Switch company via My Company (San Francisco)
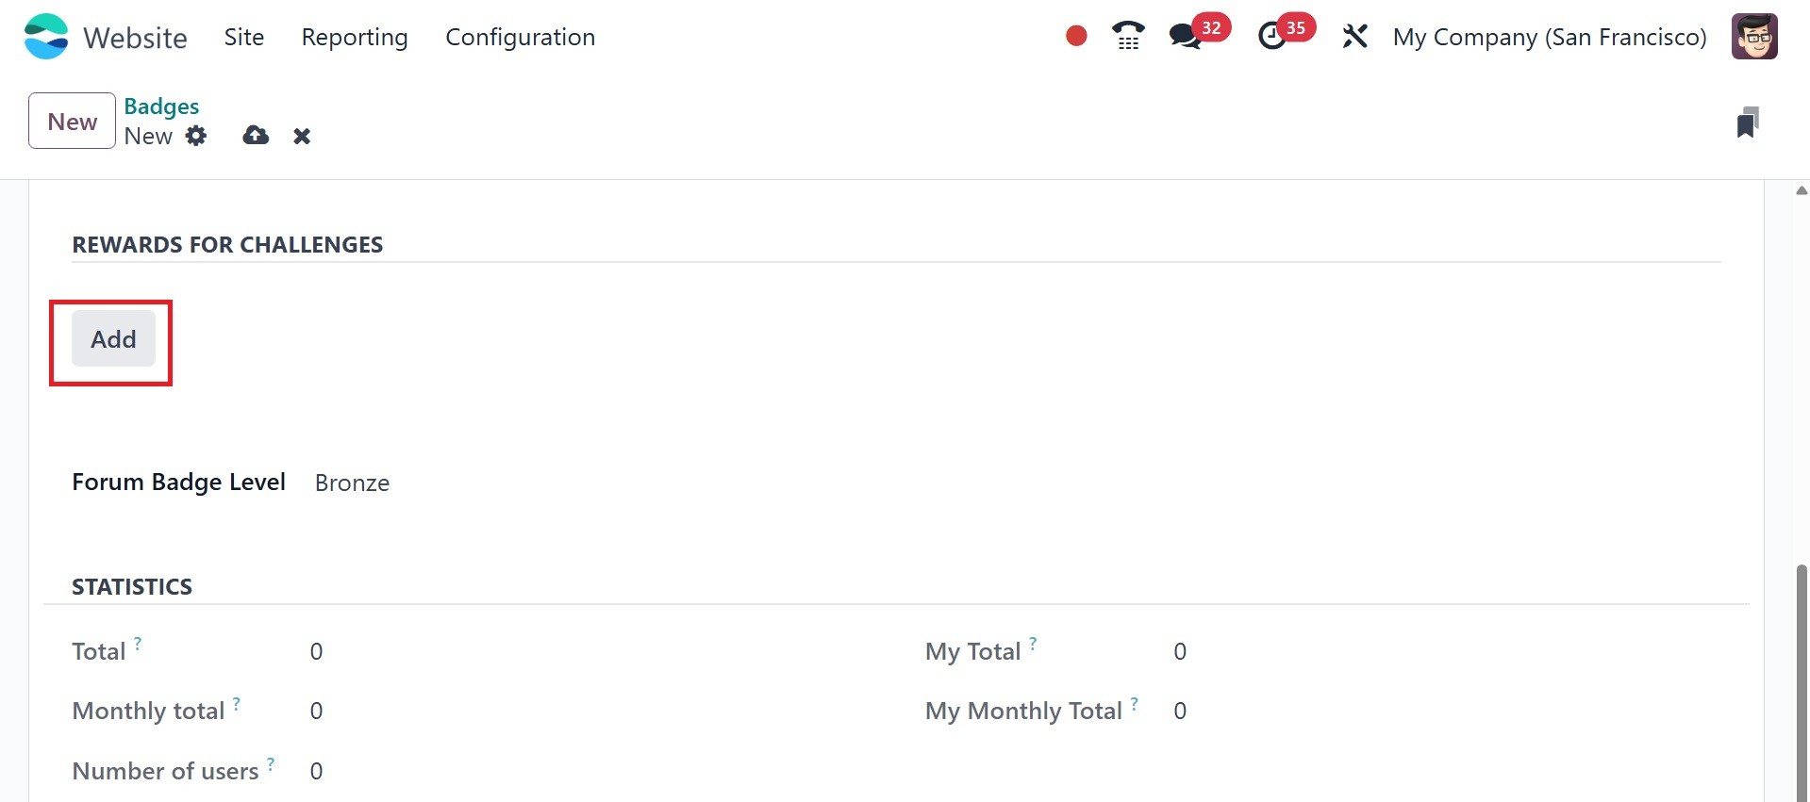The height and width of the screenshot is (802, 1810). (x=1550, y=37)
